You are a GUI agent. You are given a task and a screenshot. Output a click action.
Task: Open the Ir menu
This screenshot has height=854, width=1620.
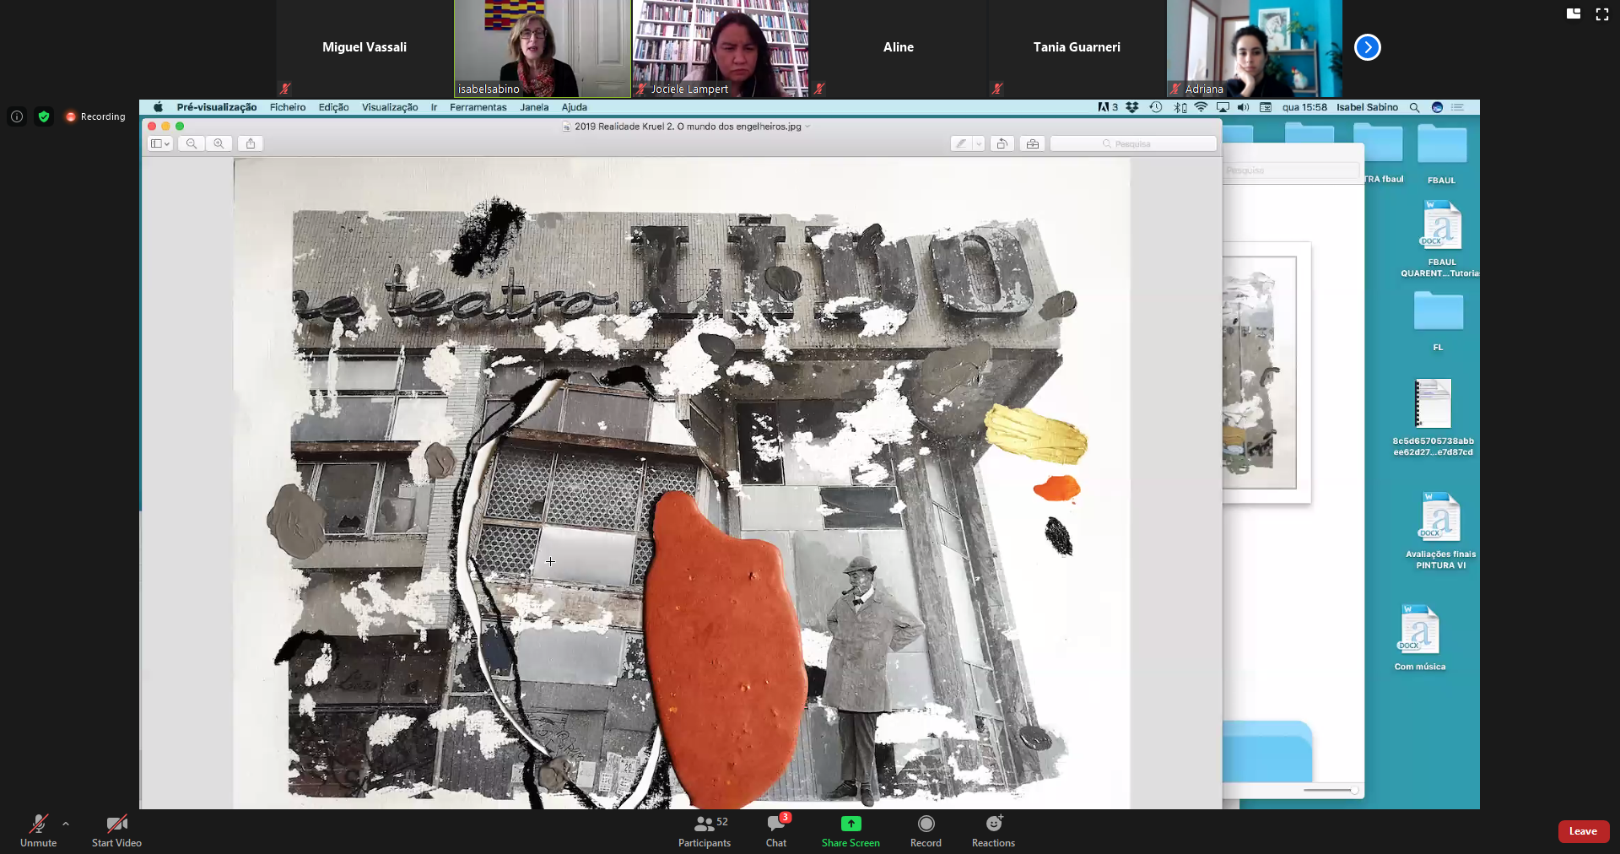[x=434, y=107]
